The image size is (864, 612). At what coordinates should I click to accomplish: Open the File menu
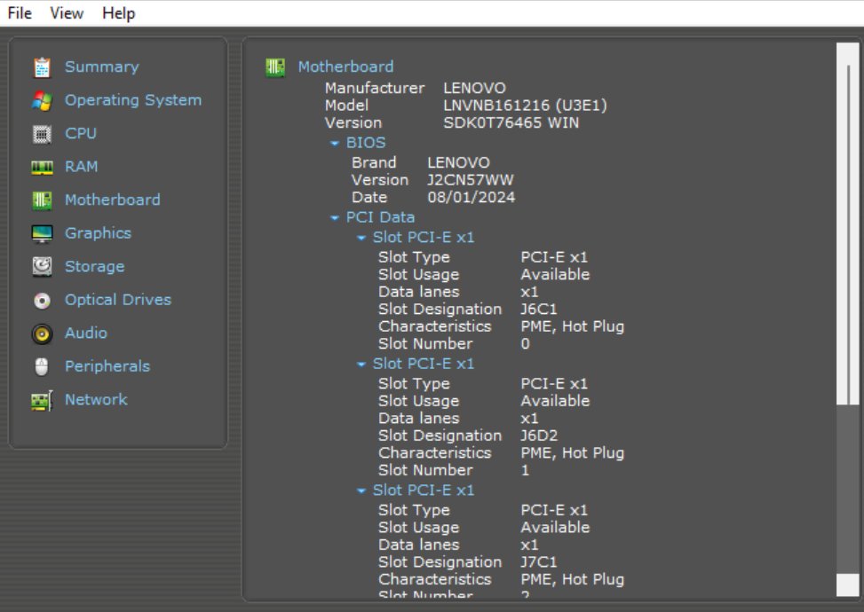click(20, 12)
